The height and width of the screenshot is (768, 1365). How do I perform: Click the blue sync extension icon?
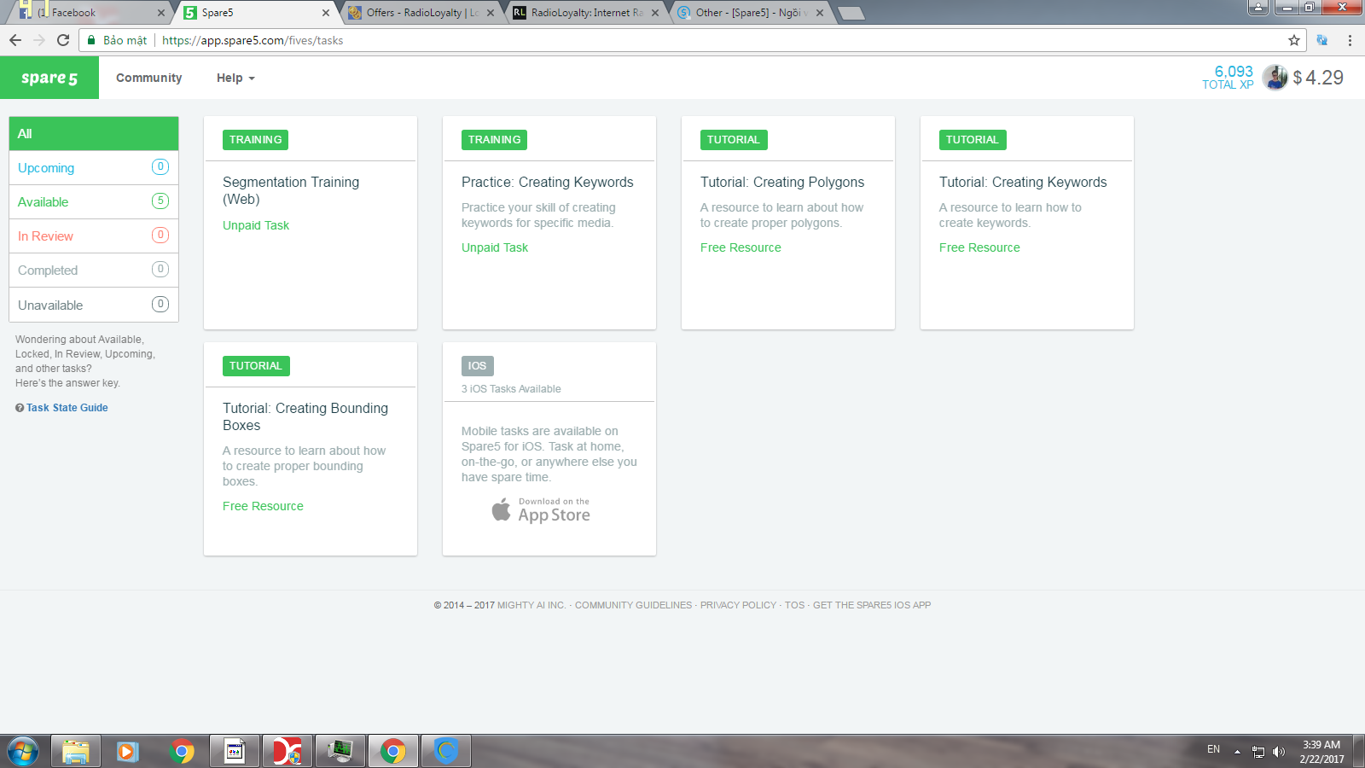click(1322, 40)
